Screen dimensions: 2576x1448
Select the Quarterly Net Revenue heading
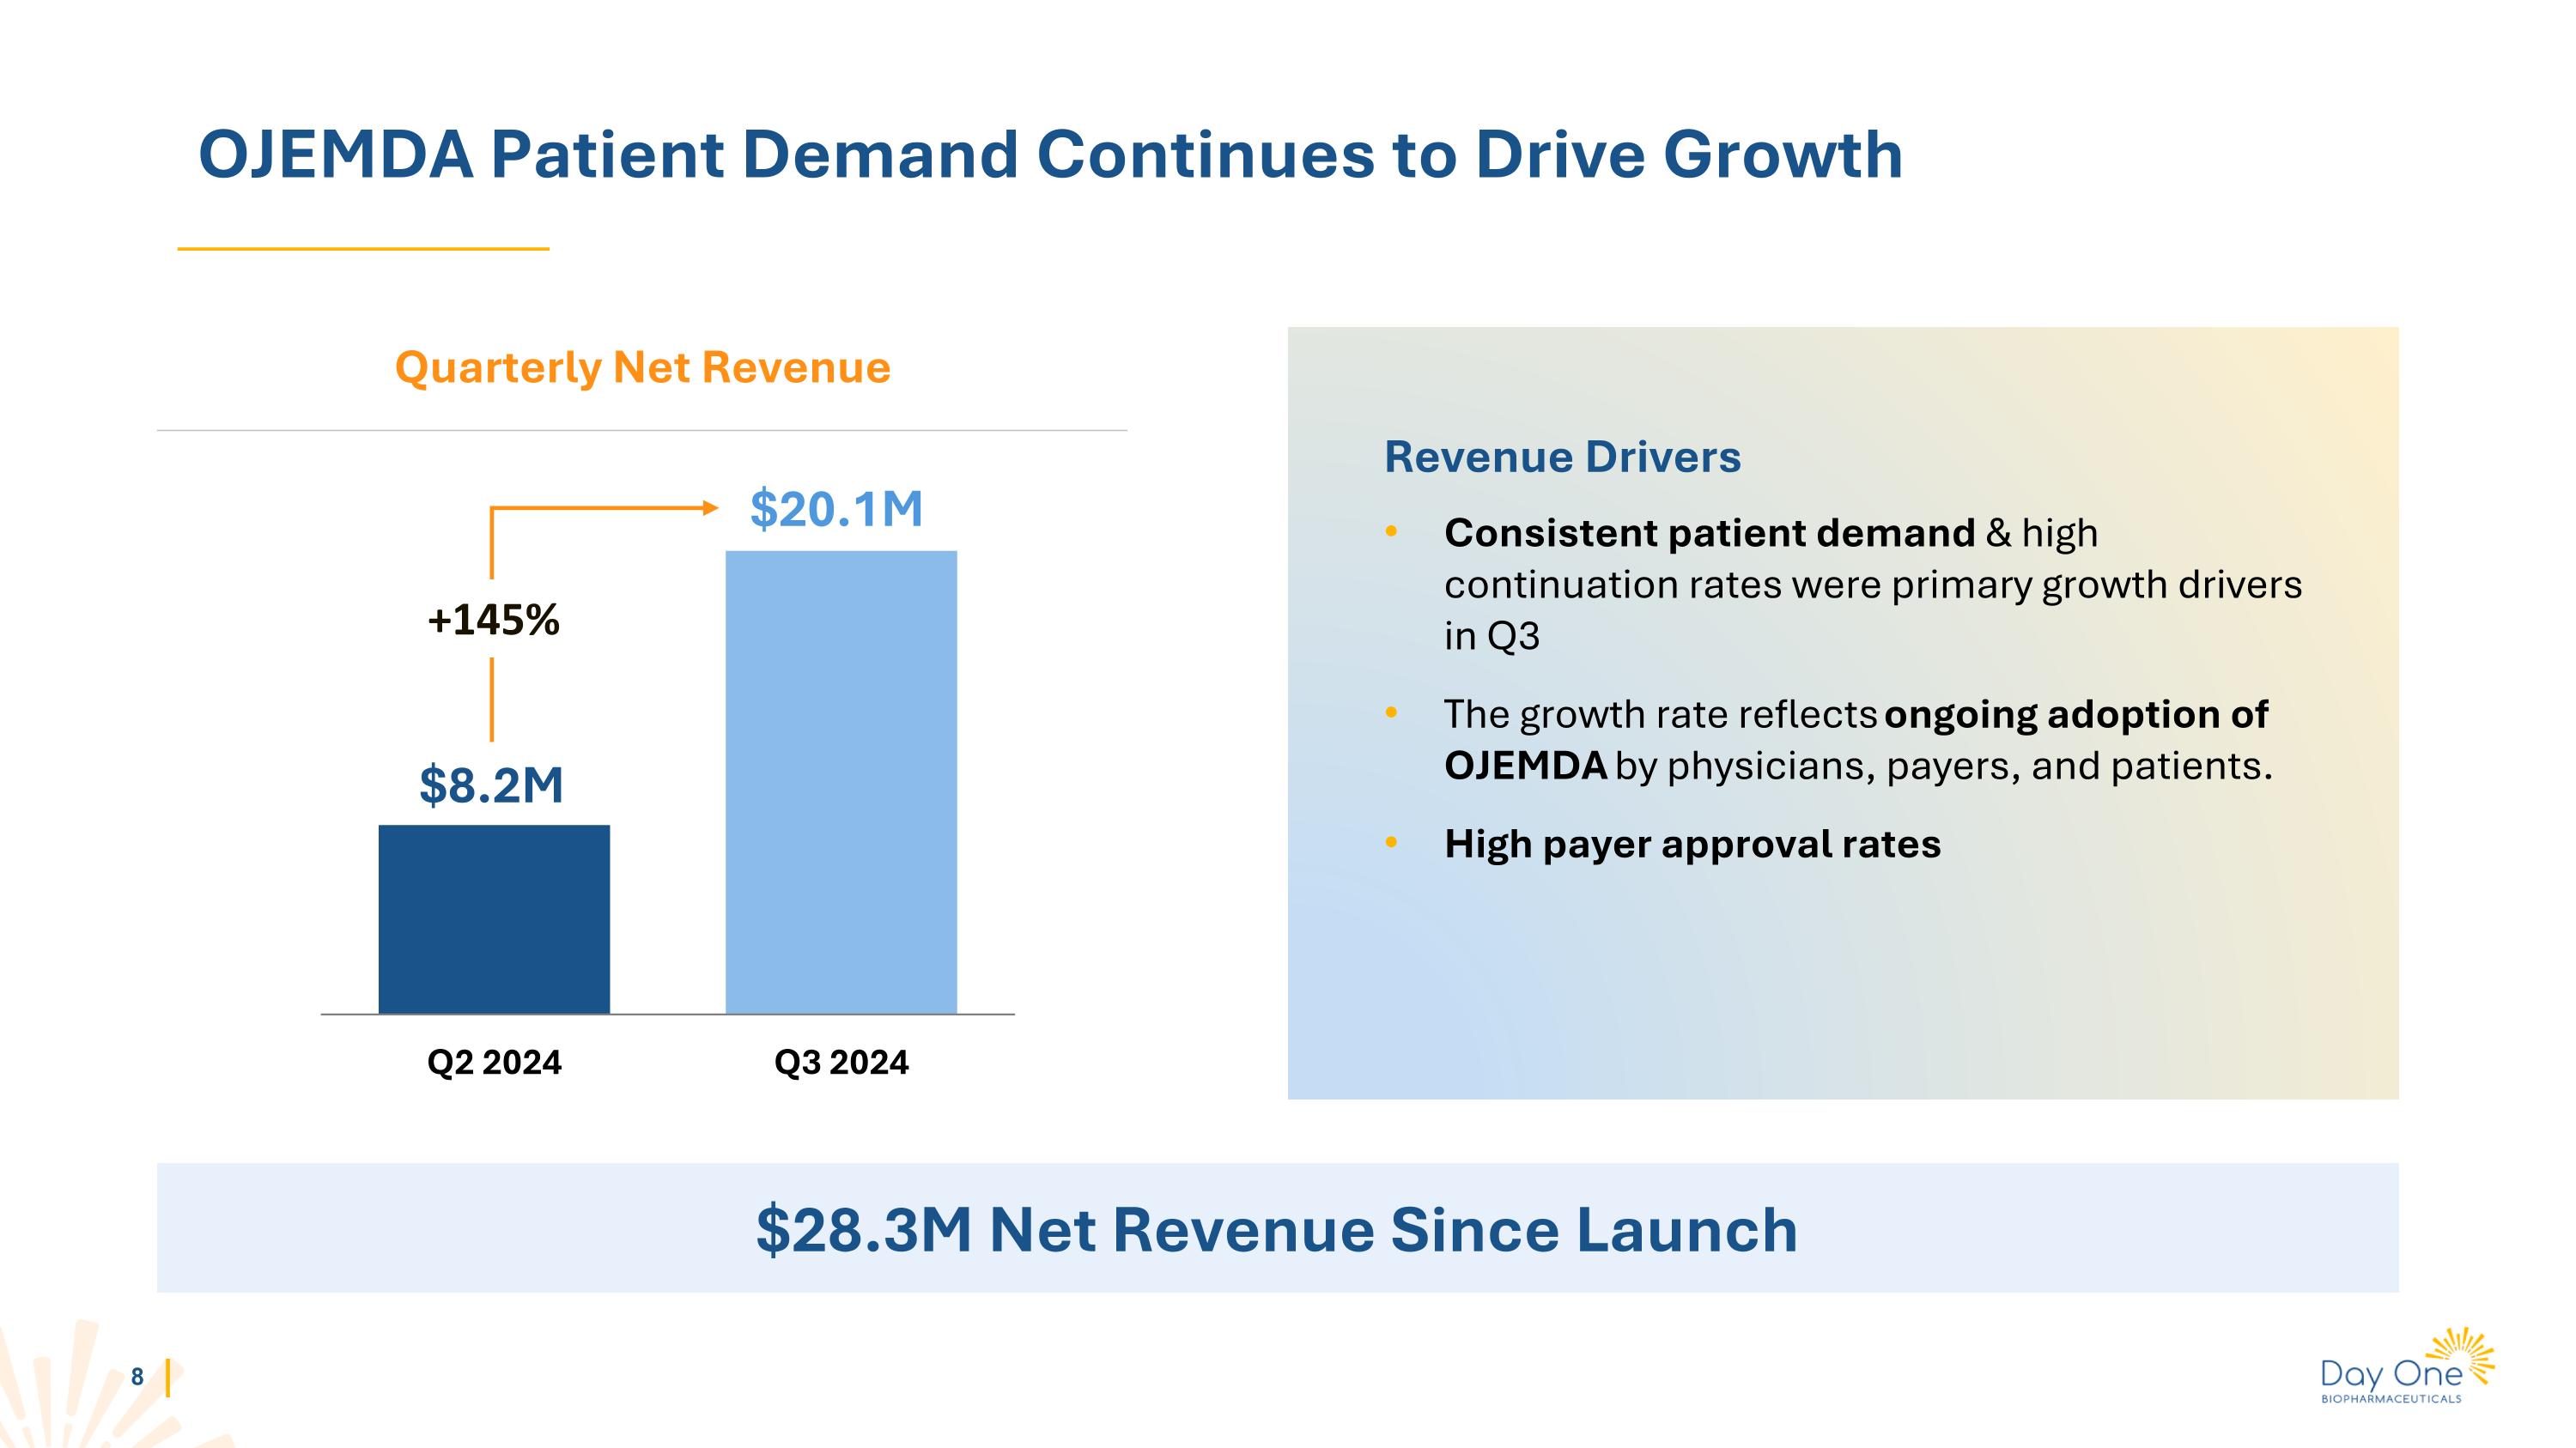(642, 367)
